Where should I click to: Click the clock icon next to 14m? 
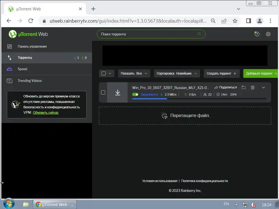218,94
